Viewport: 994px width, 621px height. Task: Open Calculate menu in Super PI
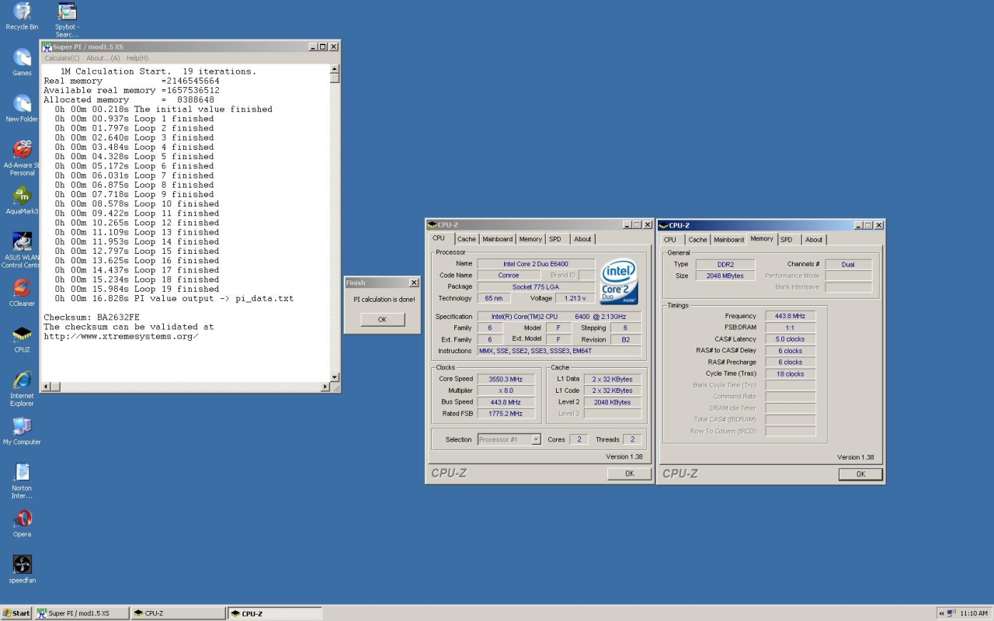[61, 58]
